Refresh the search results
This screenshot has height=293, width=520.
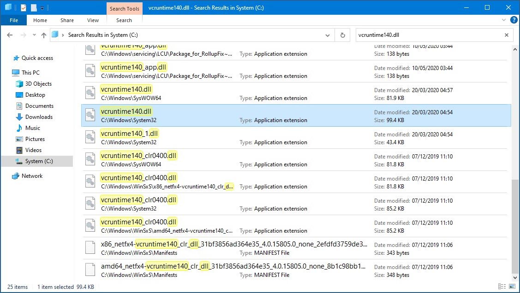click(x=342, y=35)
